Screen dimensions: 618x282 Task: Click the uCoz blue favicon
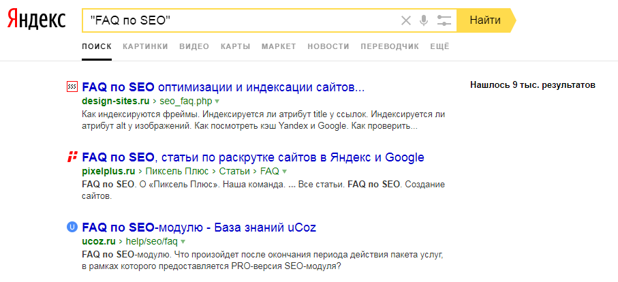pos(72,227)
